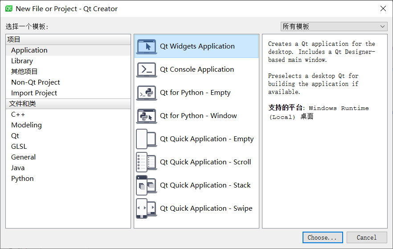Click the Qt Quick Application Scroll icon
Screen dimensions: 393x249
(147, 162)
